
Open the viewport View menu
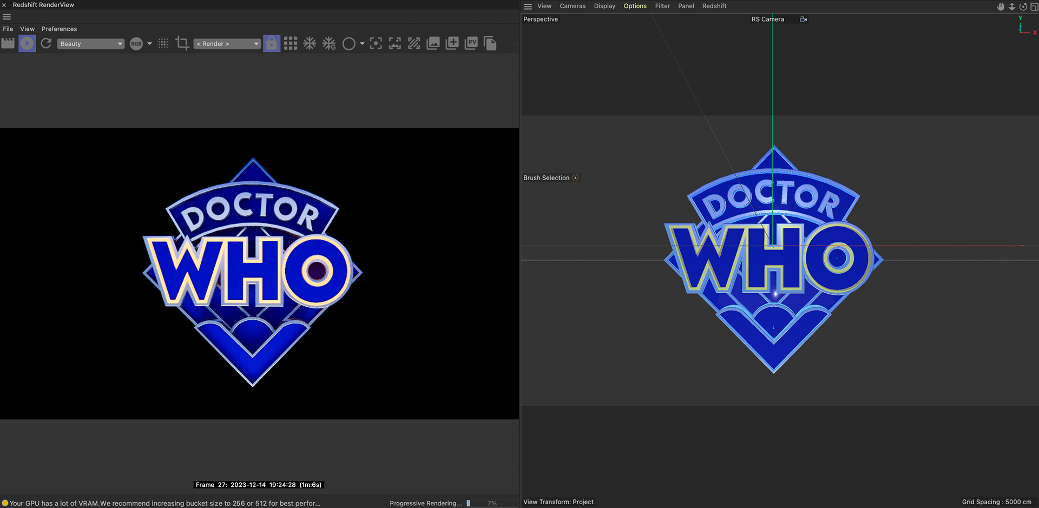point(544,6)
